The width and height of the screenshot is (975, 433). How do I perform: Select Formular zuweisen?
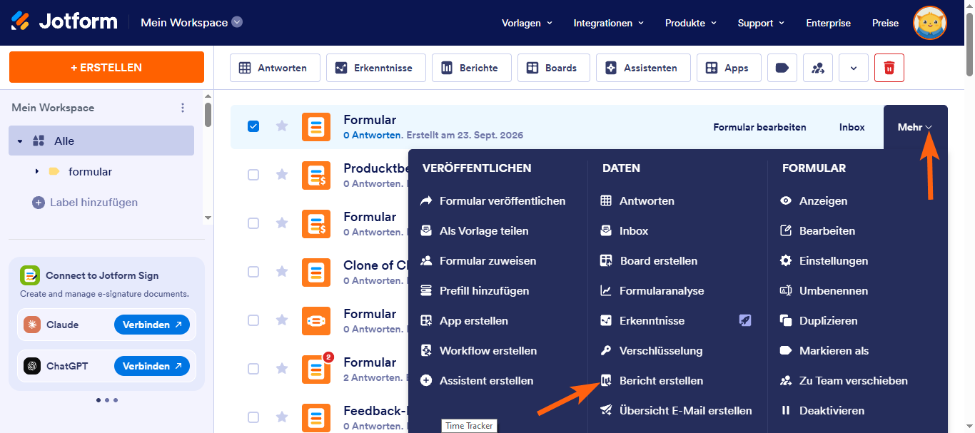coord(479,261)
